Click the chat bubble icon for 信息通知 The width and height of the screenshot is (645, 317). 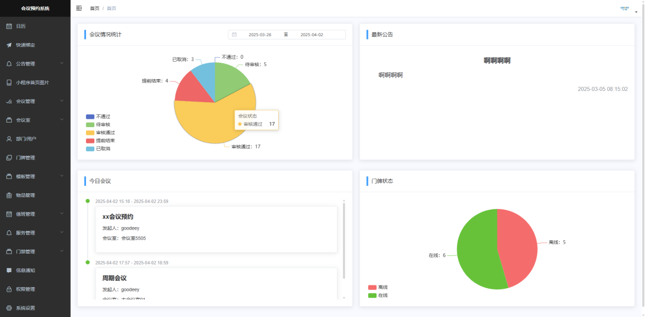pos(9,271)
